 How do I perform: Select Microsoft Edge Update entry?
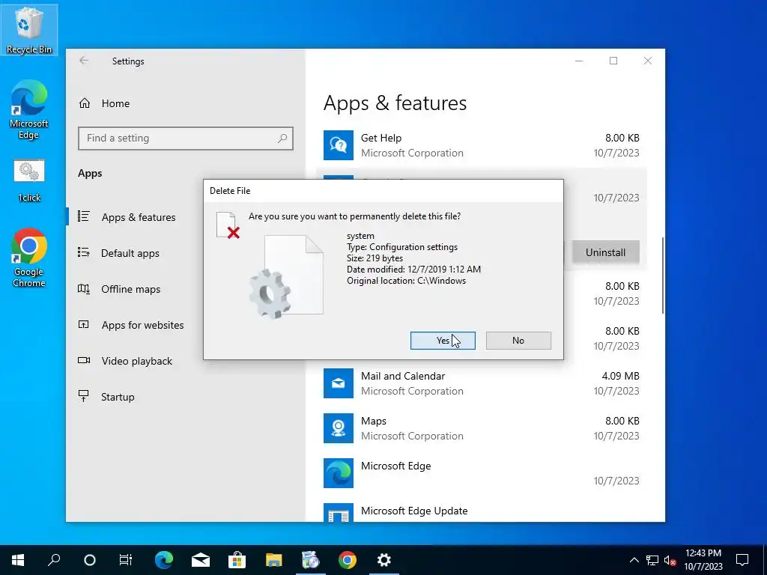point(482,511)
